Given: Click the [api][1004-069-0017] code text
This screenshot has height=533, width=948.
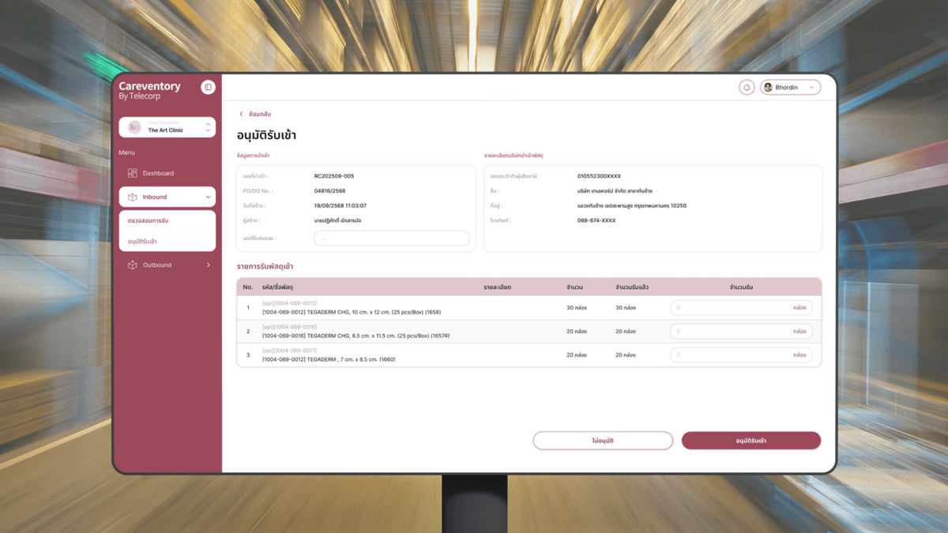Looking at the screenshot, I should coord(289,351).
